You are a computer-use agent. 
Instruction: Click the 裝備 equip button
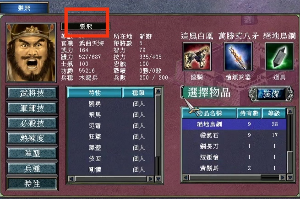click(x=271, y=94)
